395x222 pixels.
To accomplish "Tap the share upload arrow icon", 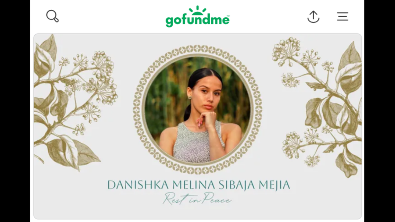I will pyautogui.click(x=313, y=17).
